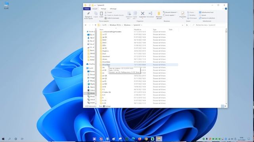
Task: Expand address bar history dropdown
Action: pos(183,25)
